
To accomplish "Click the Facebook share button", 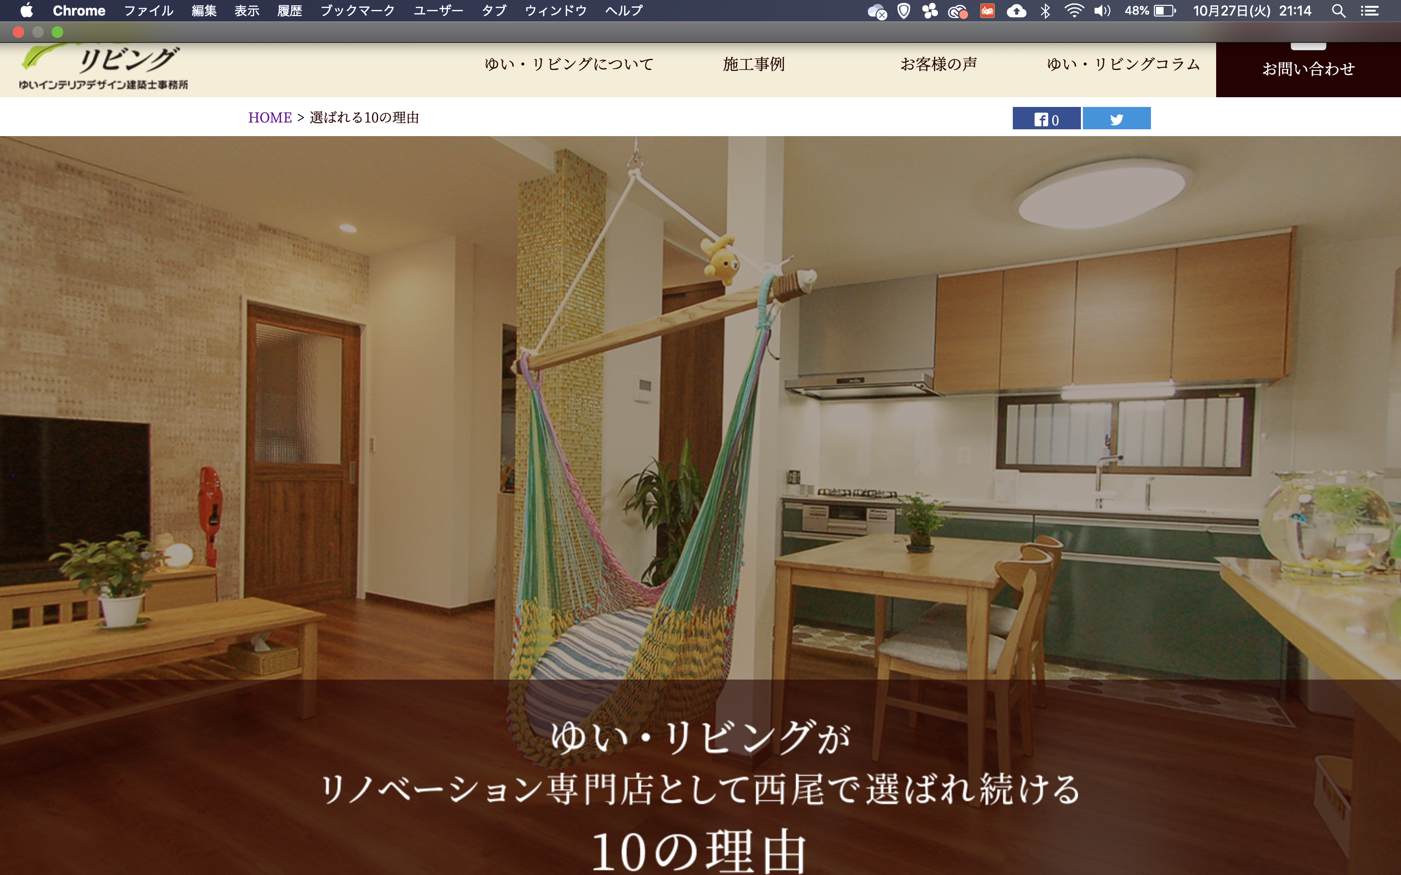I will tap(1046, 118).
